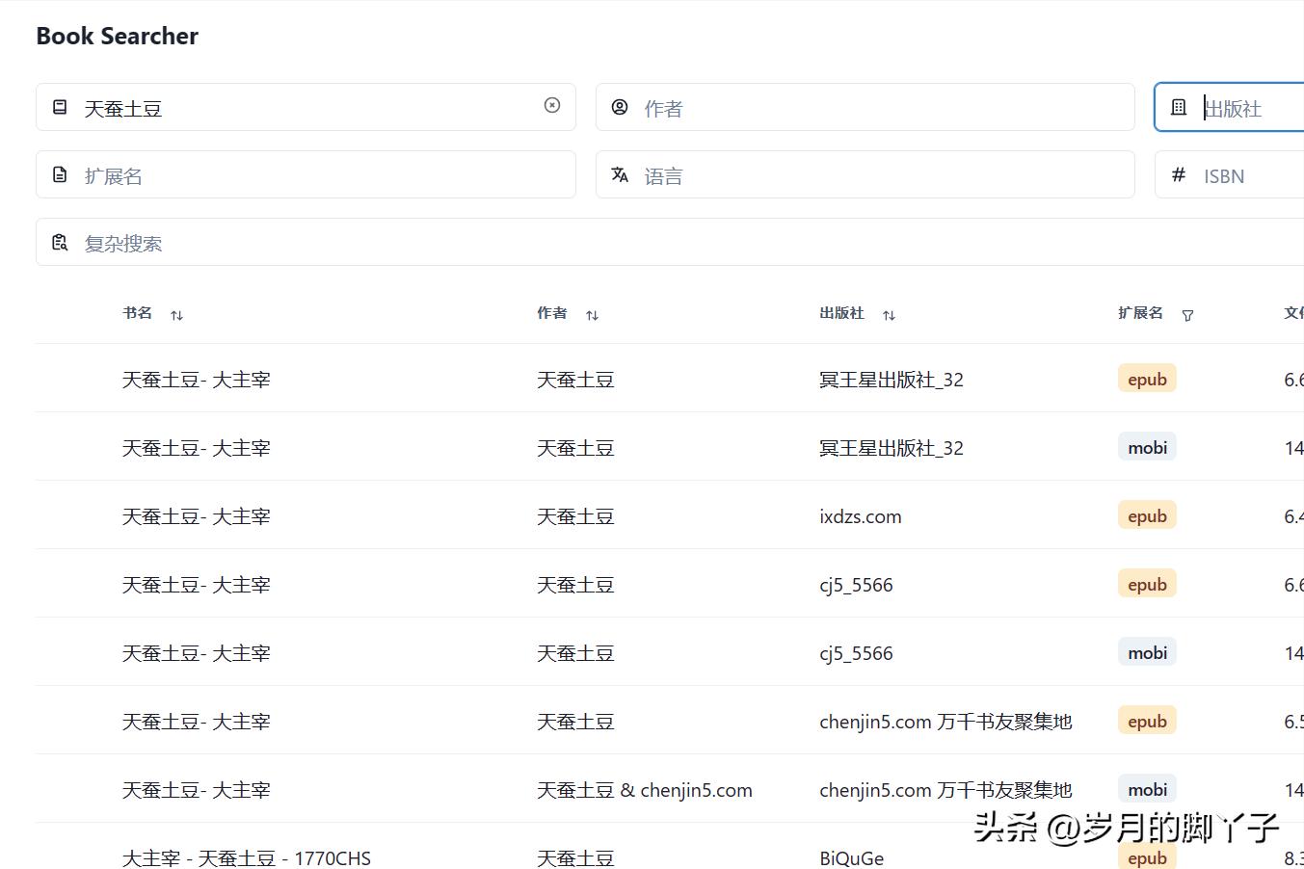The width and height of the screenshot is (1304, 869).
Task: Select the 冥王星出版社_32 publisher entry
Action: [x=891, y=379]
